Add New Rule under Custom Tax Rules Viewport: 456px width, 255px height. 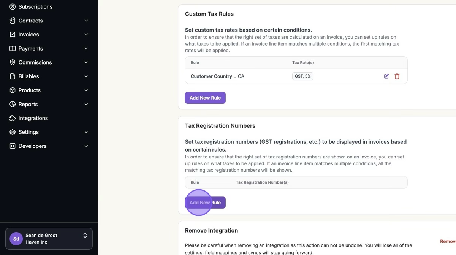click(205, 98)
